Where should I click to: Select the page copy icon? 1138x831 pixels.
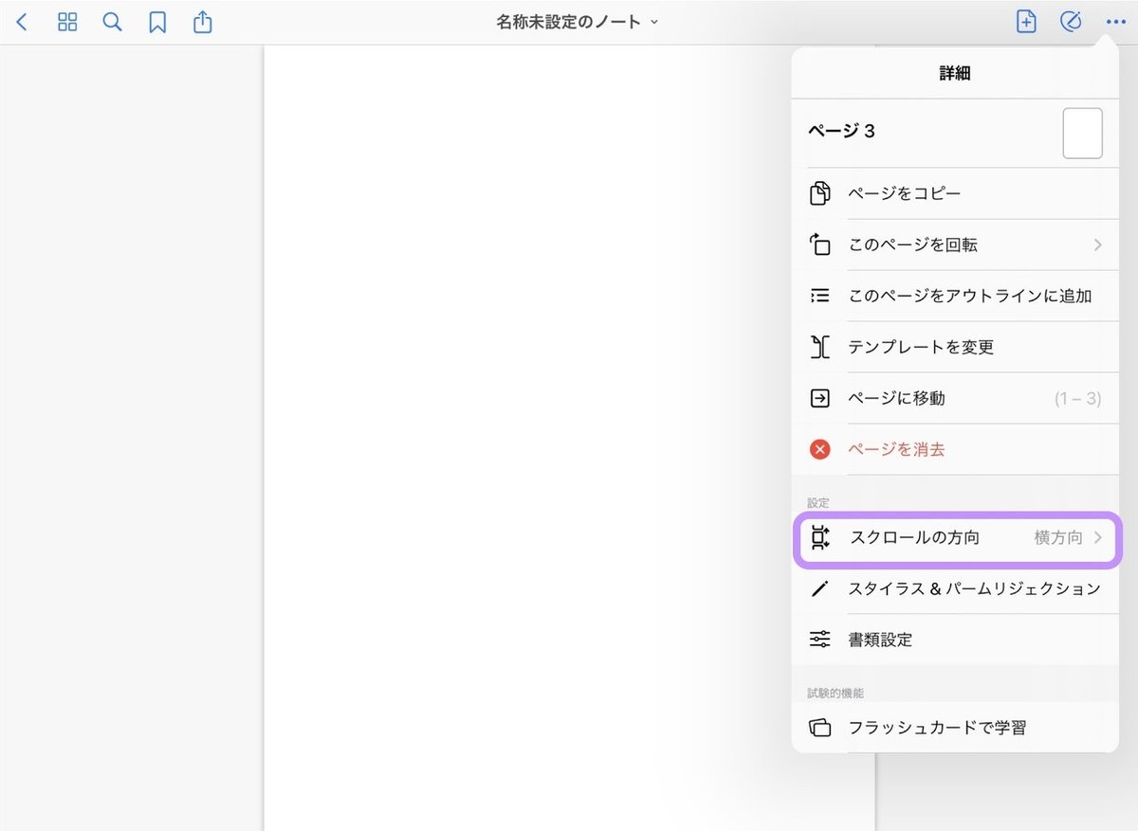[818, 193]
